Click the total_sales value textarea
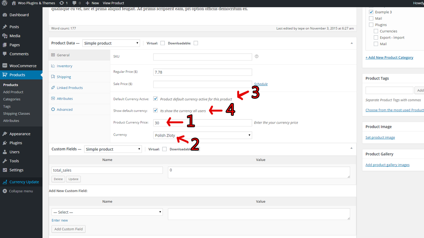 259,172
